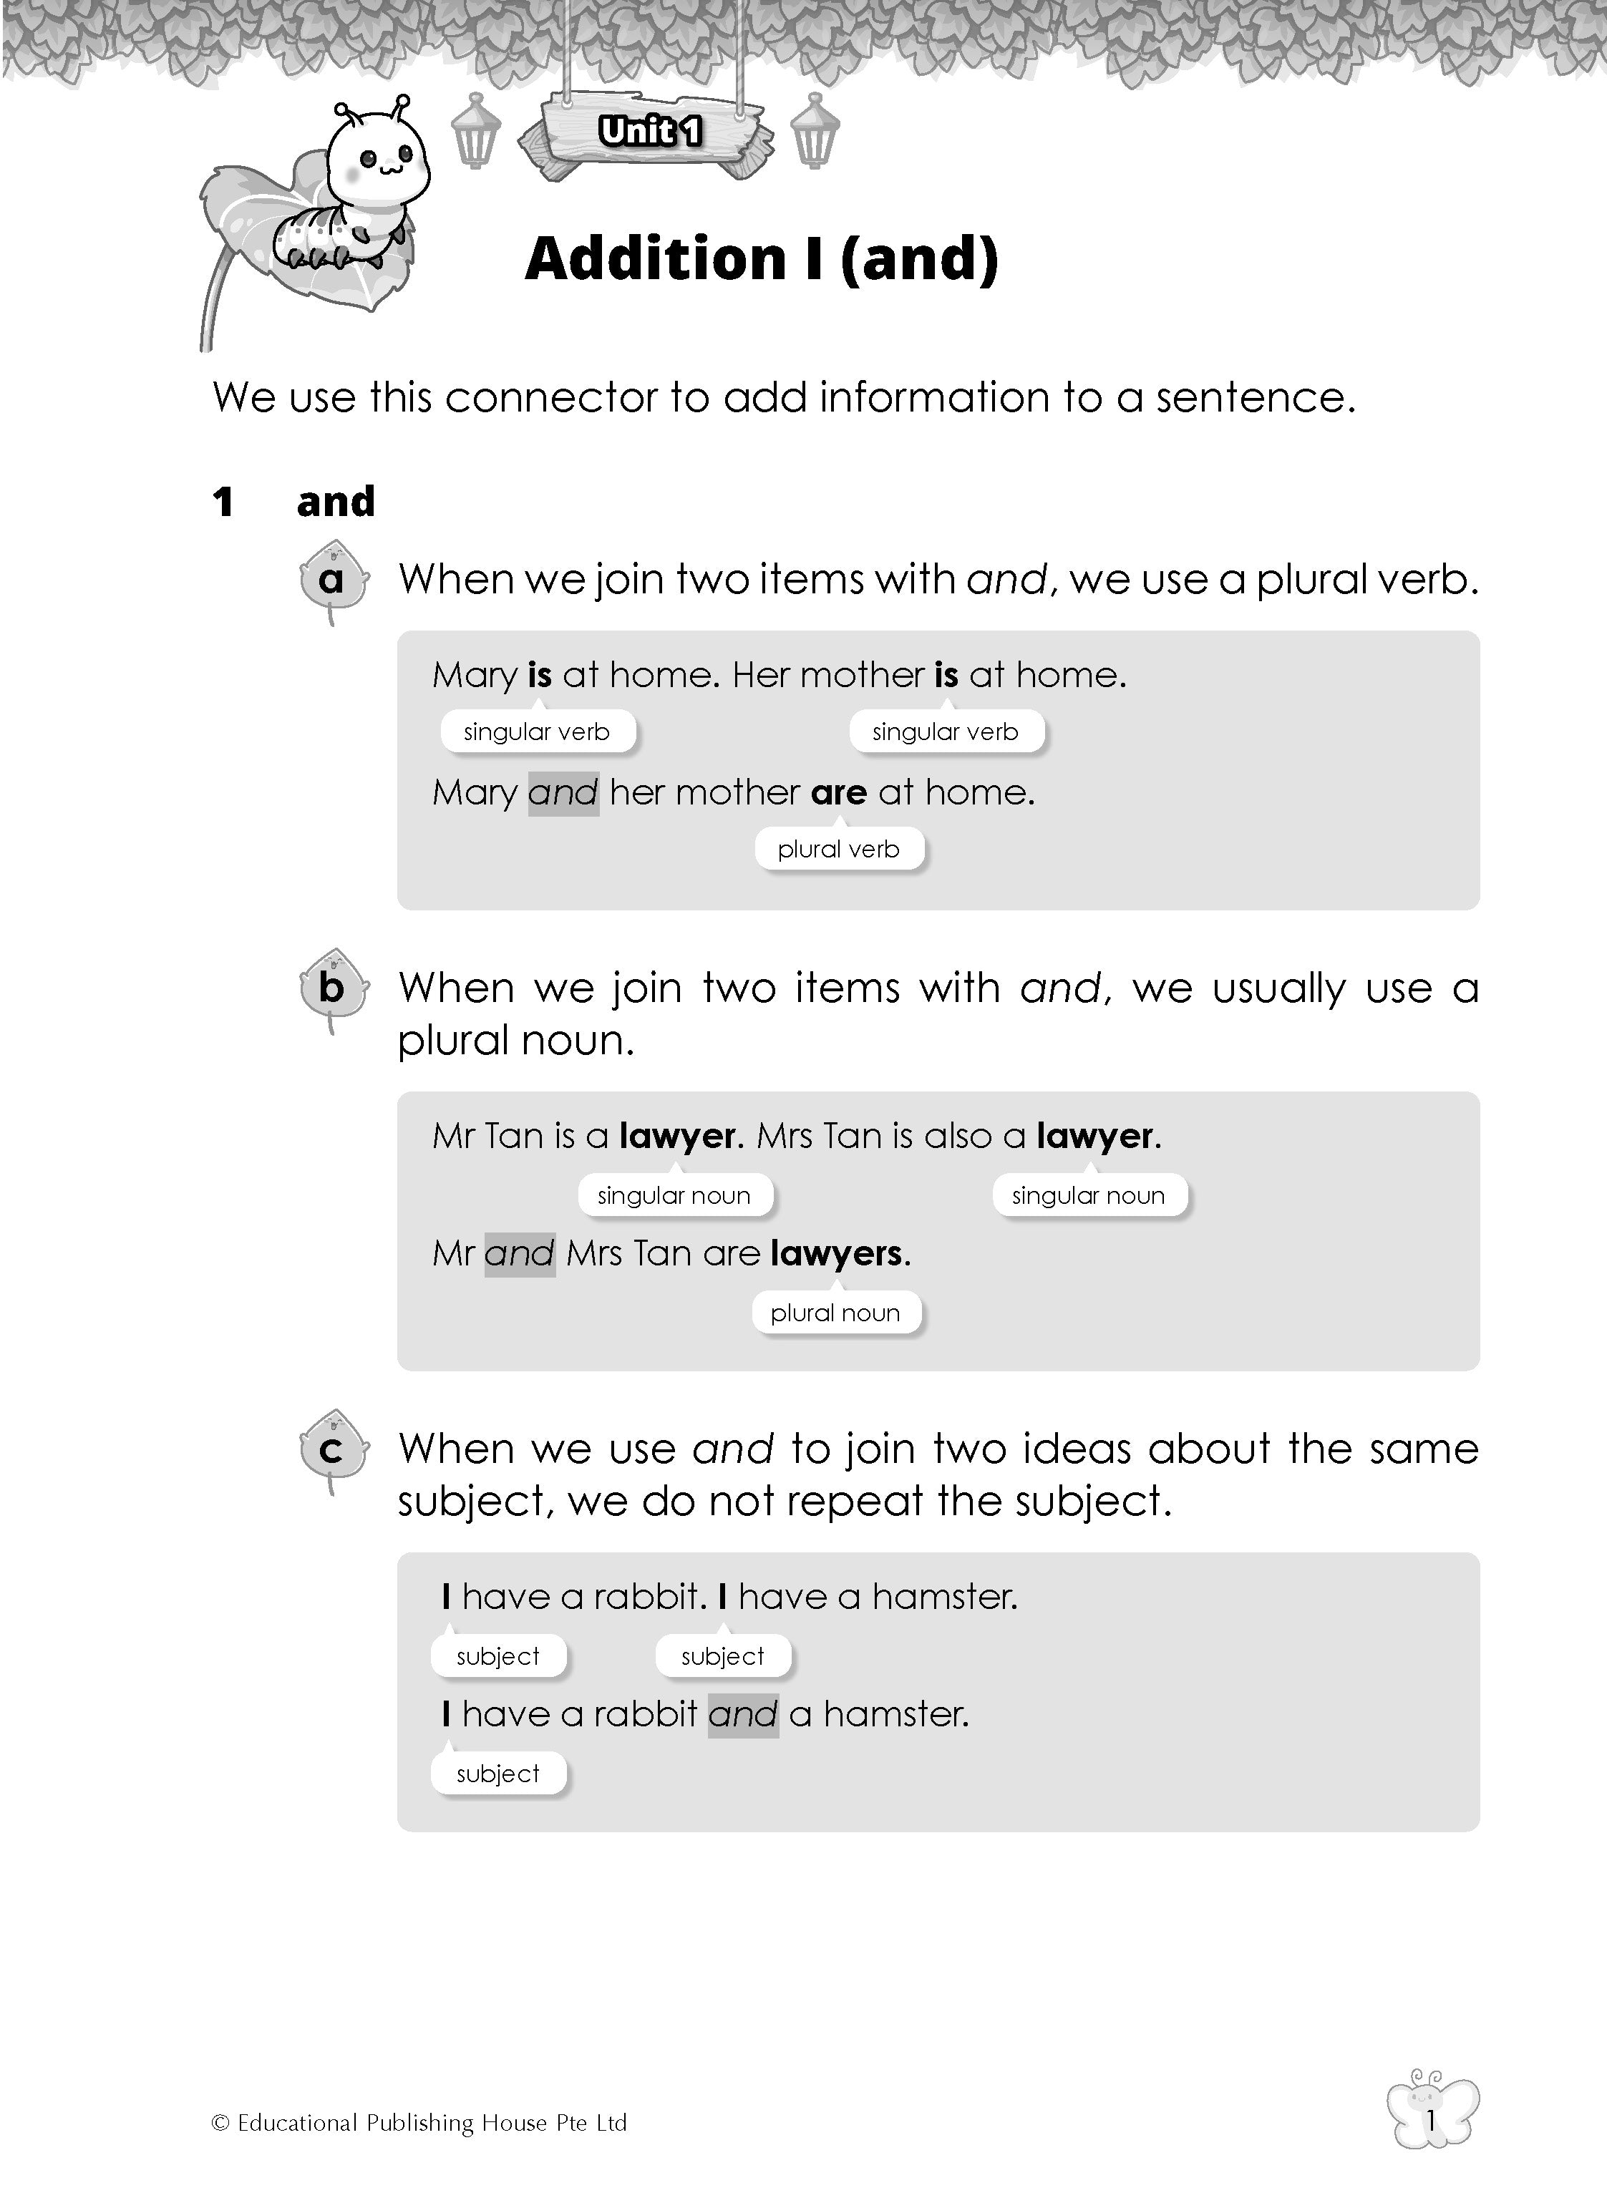Select the "singular noun" label under Mrs Tan's lawyer
The image size is (1607, 2198).
click(x=1089, y=1195)
